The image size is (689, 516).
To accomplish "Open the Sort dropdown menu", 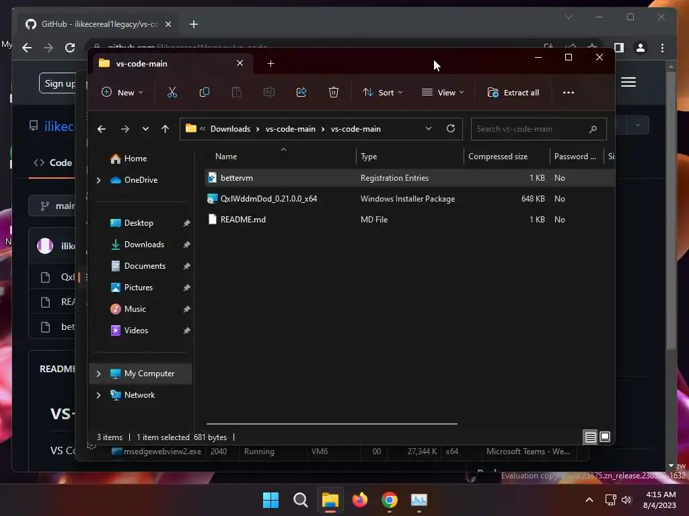I will (x=382, y=93).
